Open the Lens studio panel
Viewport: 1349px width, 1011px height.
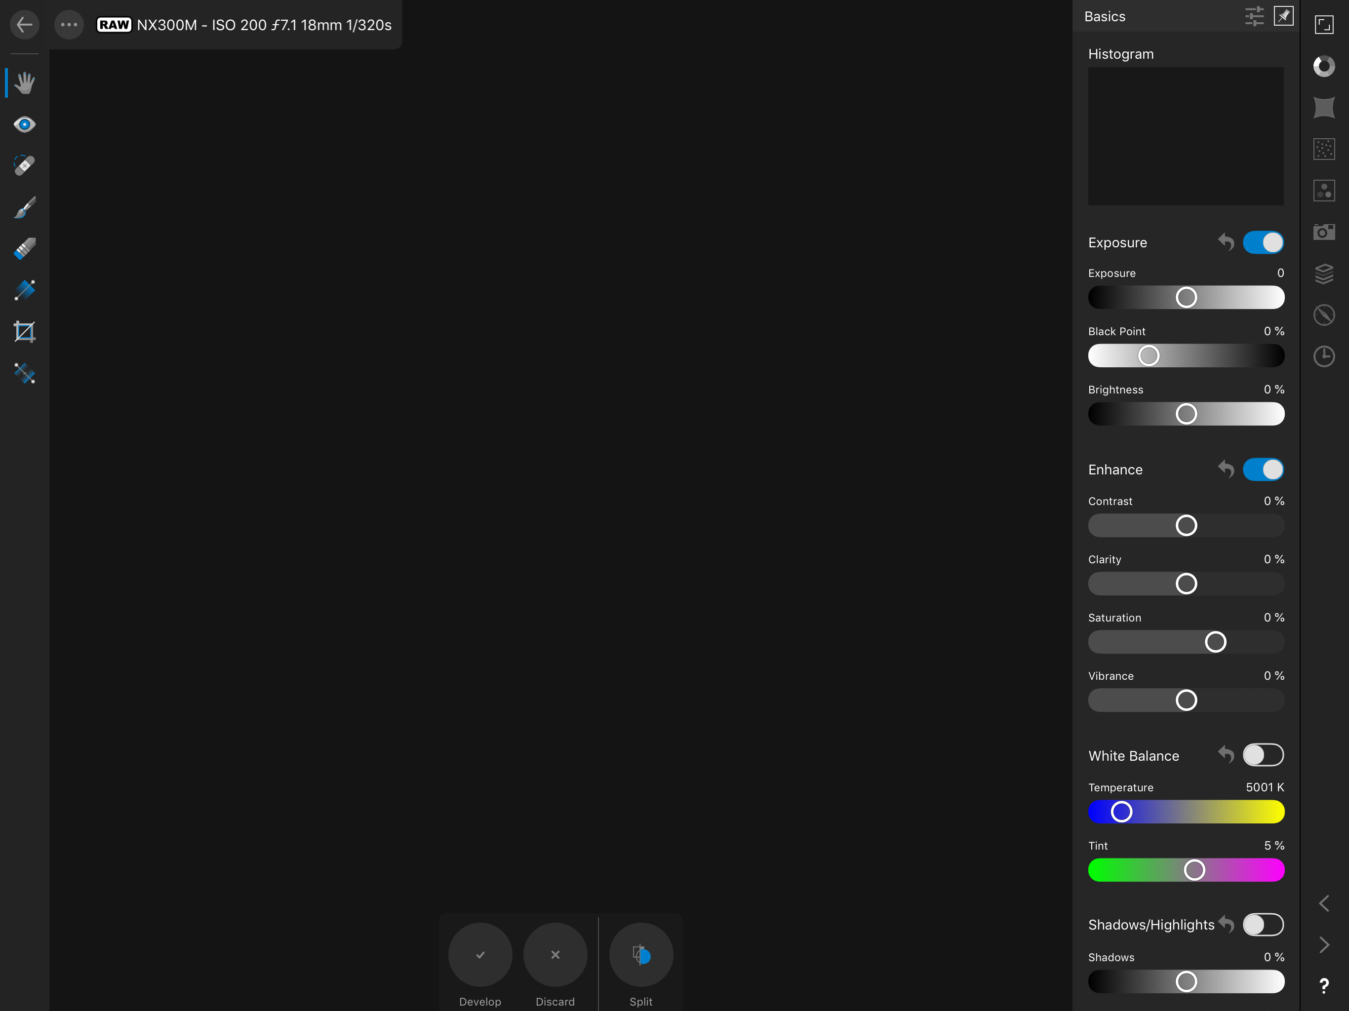click(1323, 107)
